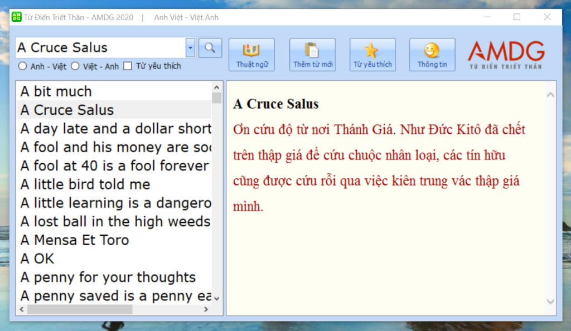Choose 'A little bird told me'
The image size is (571, 331).
[x=85, y=184]
